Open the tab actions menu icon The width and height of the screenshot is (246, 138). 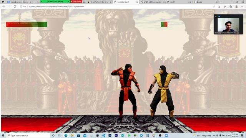(x=3, y=2)
